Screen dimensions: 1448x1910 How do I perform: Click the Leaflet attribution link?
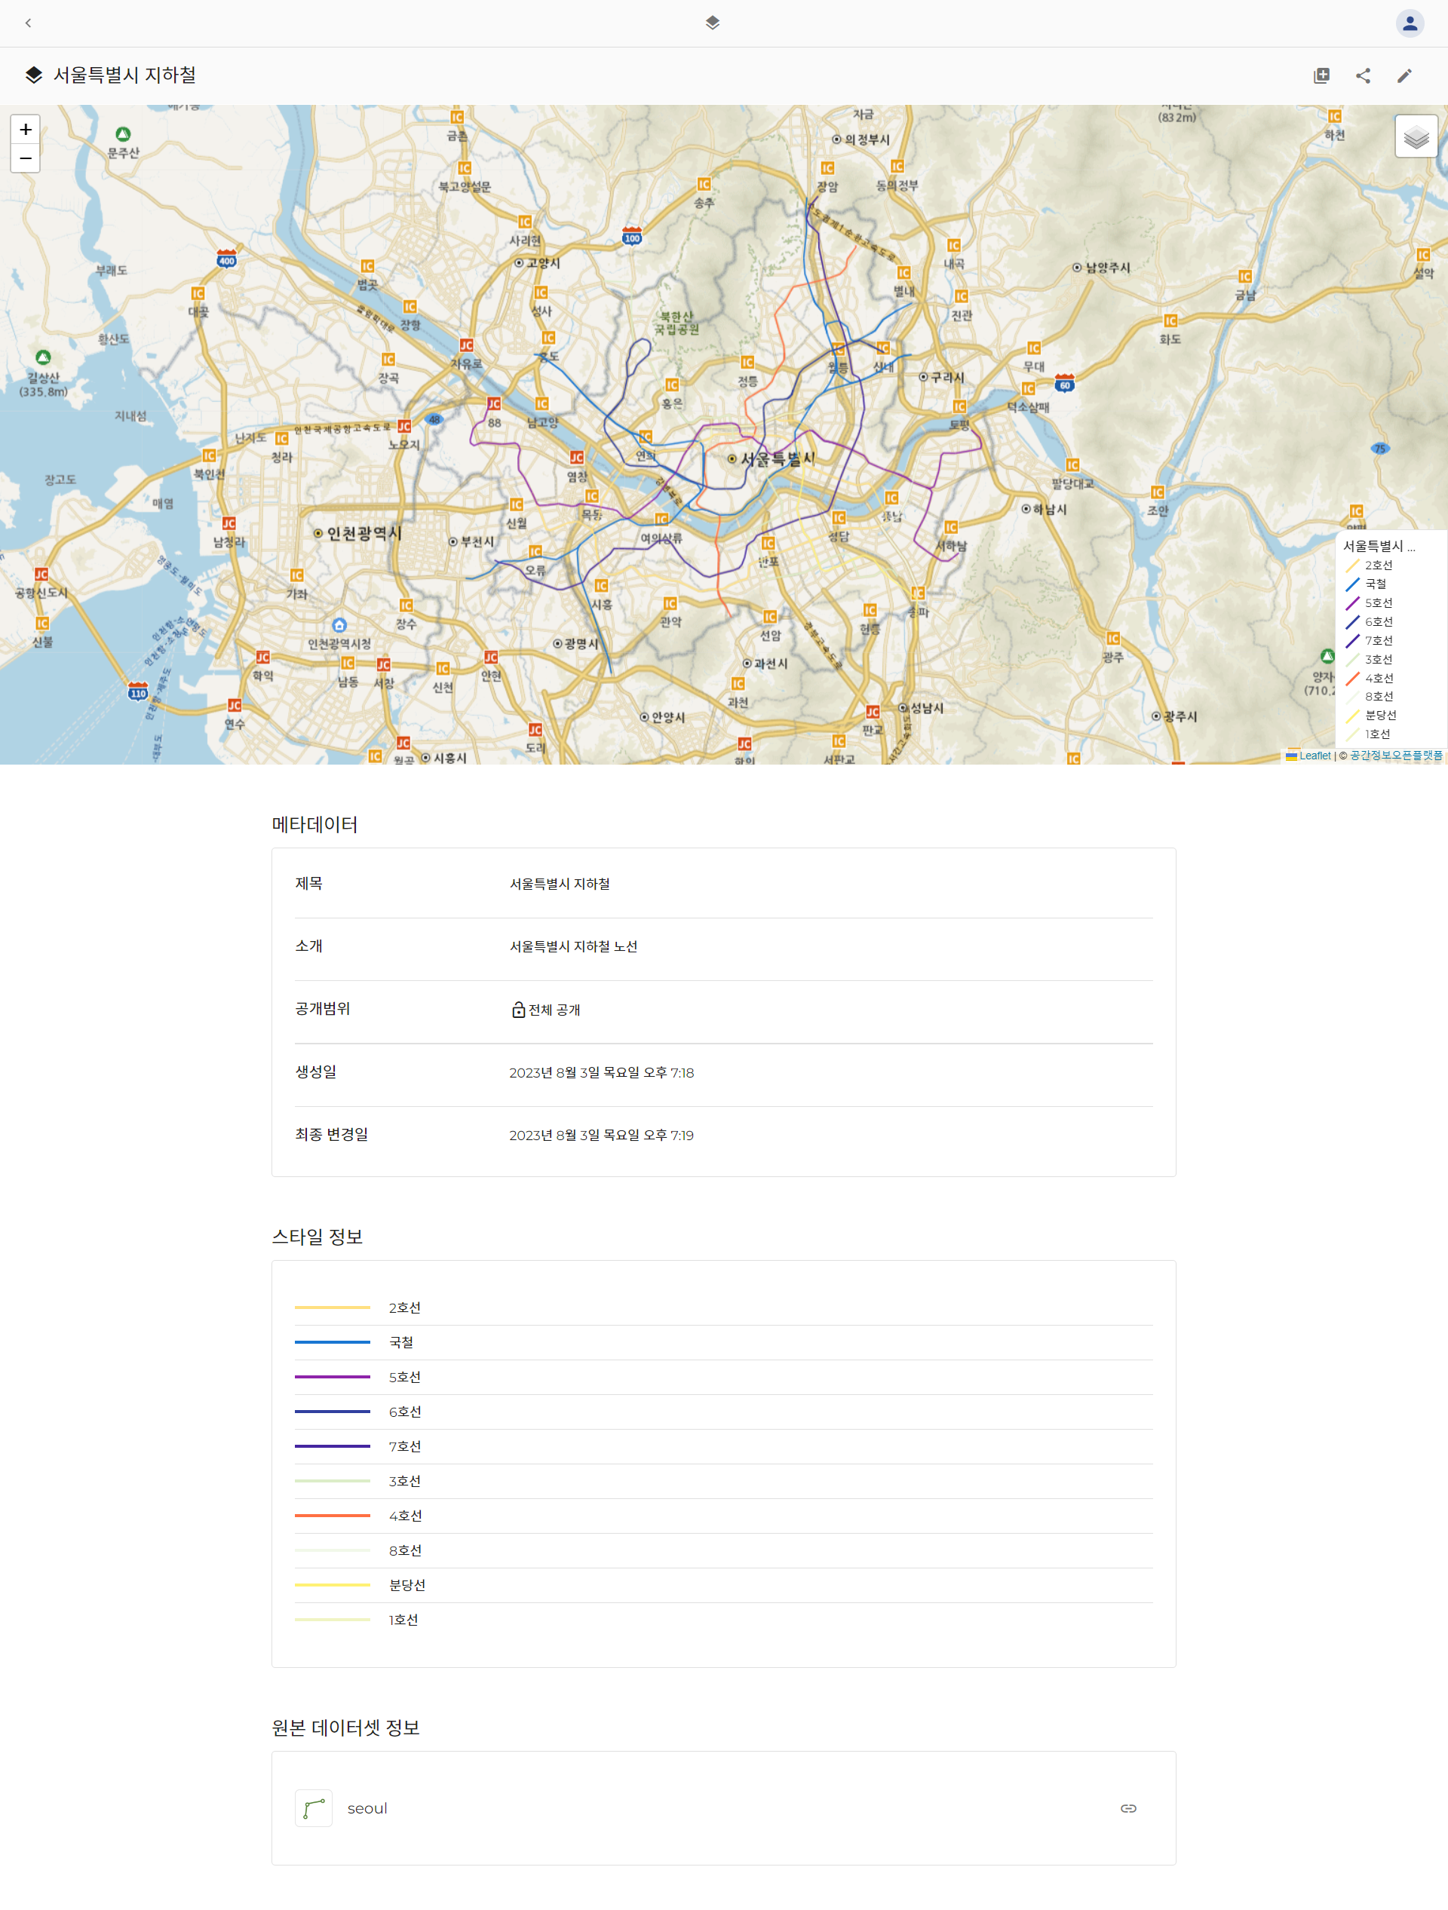point(1315,756)
